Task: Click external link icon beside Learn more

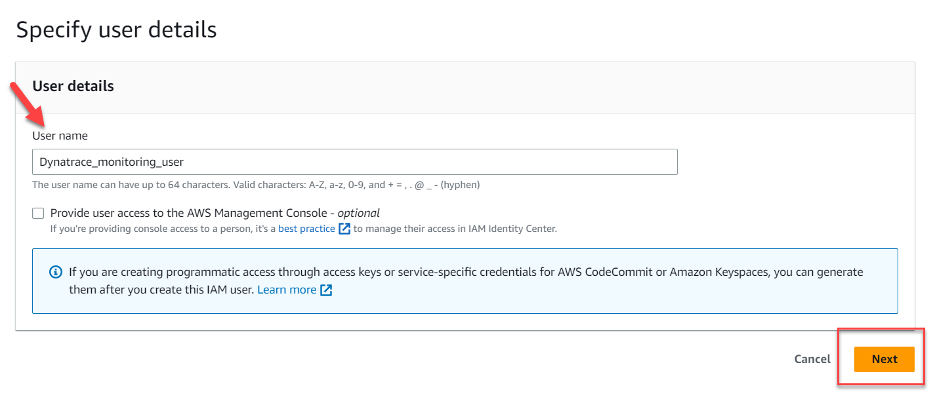Action: [326, 290]
